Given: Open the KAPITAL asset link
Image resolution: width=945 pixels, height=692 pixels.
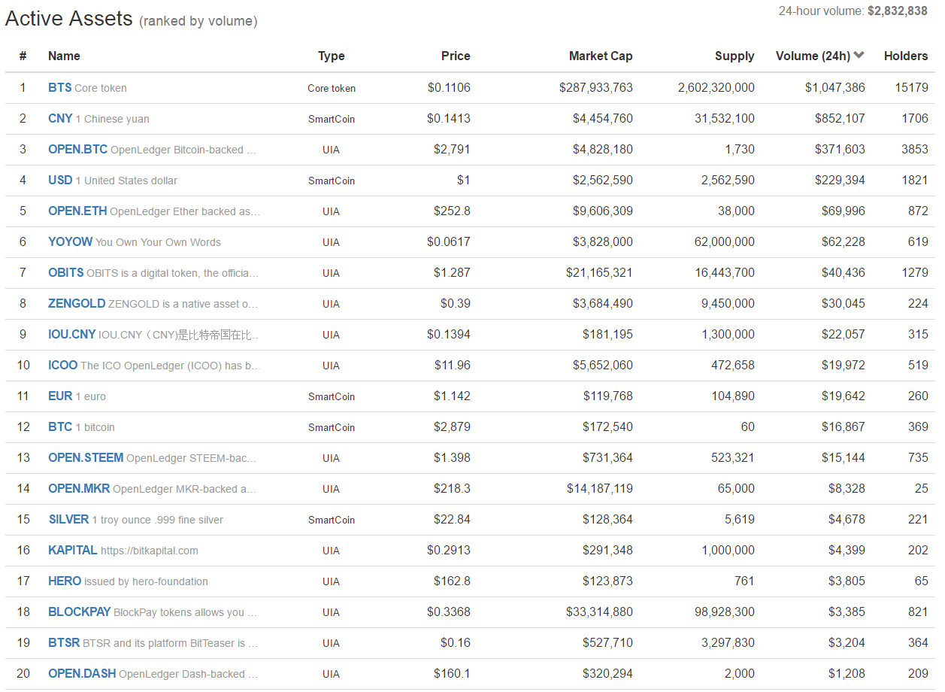Looking at the screenshot, I should tap(73, 551).
